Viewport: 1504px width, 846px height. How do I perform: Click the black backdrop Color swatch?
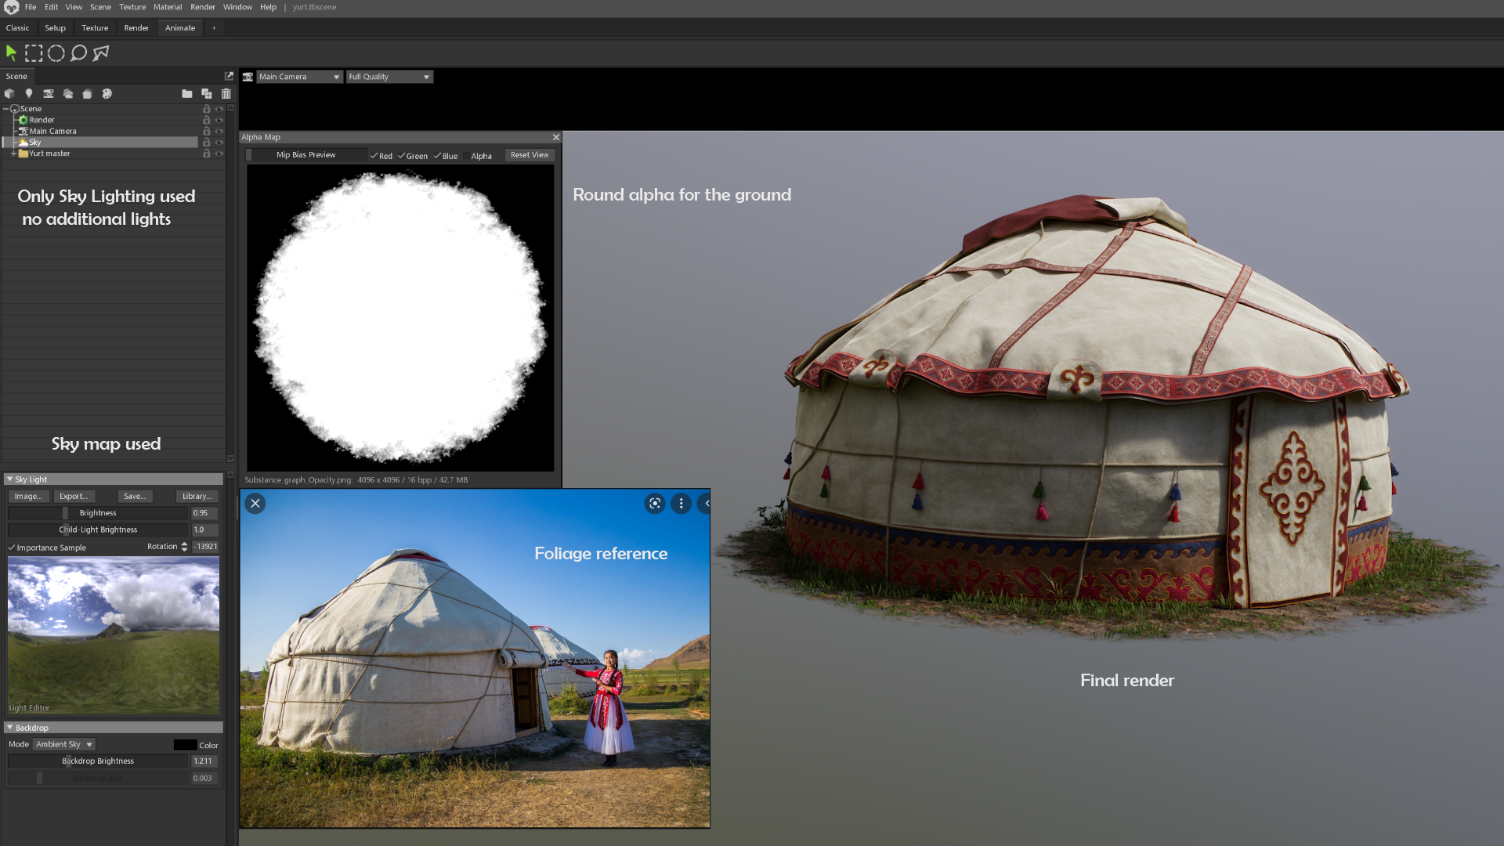[x=185, y=745]
